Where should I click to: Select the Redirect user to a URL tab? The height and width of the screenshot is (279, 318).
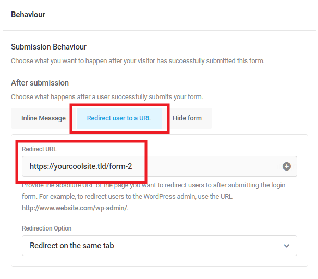119,118
